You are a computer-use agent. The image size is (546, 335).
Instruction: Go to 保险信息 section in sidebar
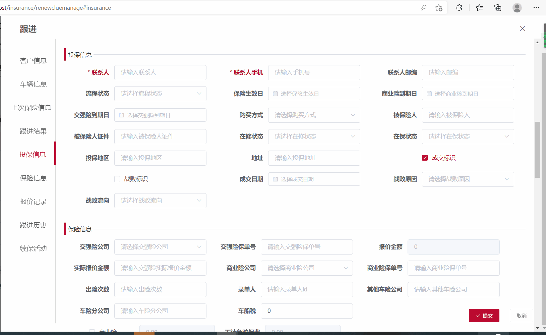[33, 178]
